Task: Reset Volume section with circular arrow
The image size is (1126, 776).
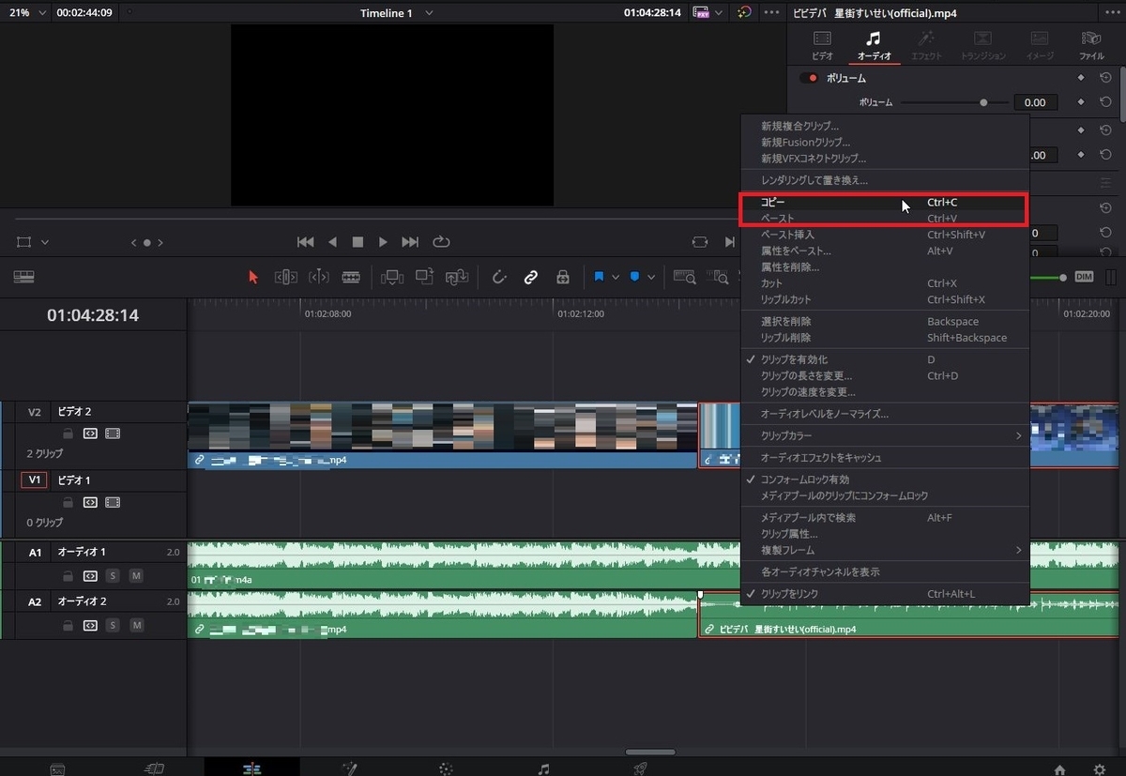Action: point(1105,78)
